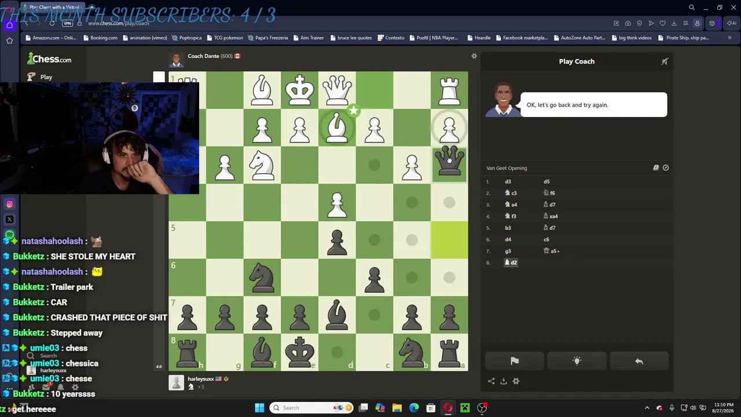Open OBS Studio from the taskbar
741x417 pixels.
(x=482, y=408)
